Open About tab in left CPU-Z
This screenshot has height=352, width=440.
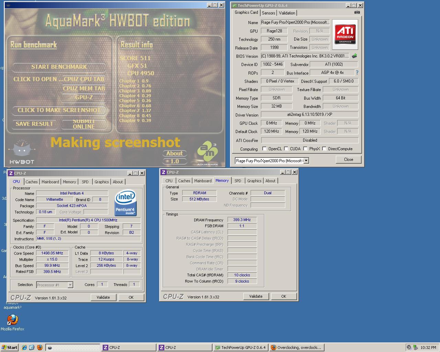click(118, 182)
